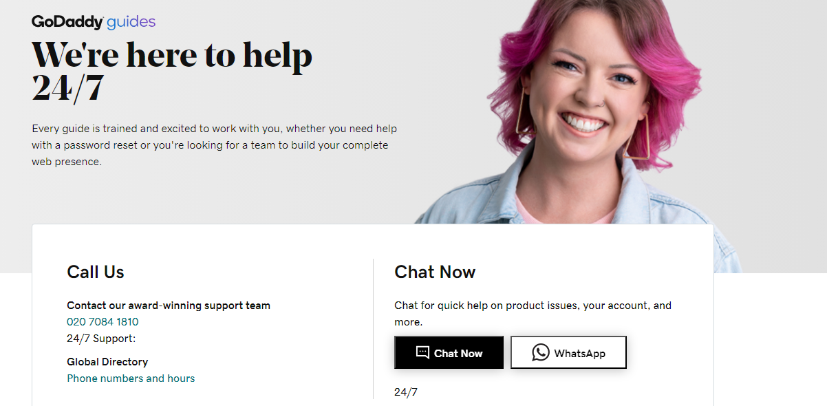Start a chat with the black Chat Now button
The width and height of the screenshot is (827, 406).
[449, 353]
